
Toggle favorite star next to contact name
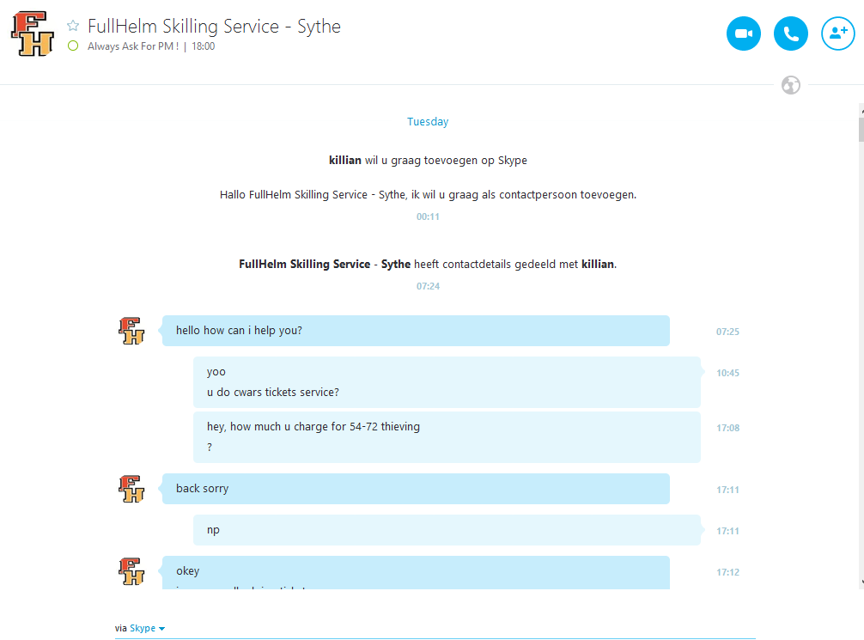point(73,26)
